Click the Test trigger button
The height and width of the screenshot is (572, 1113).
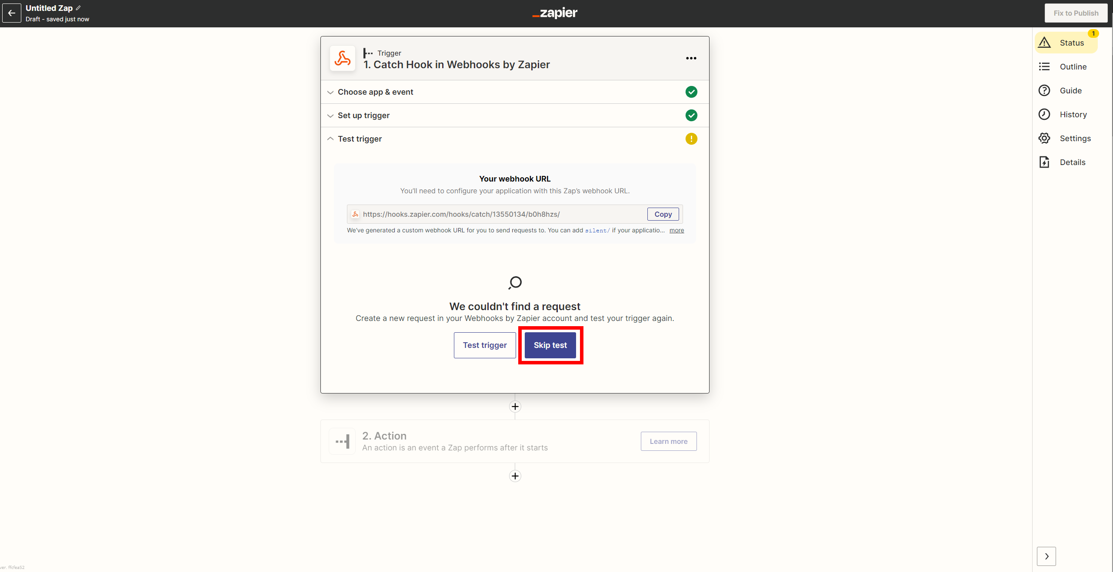coord(484,345)
